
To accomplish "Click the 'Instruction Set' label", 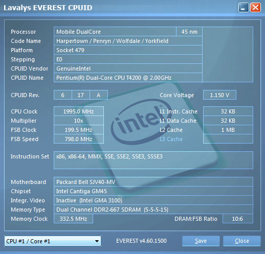I will (x=30, y=156).
